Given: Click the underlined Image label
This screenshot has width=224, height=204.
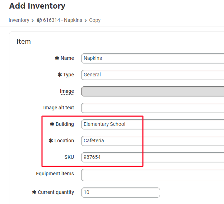Looking at the screenshot, I should coord(67,91).
